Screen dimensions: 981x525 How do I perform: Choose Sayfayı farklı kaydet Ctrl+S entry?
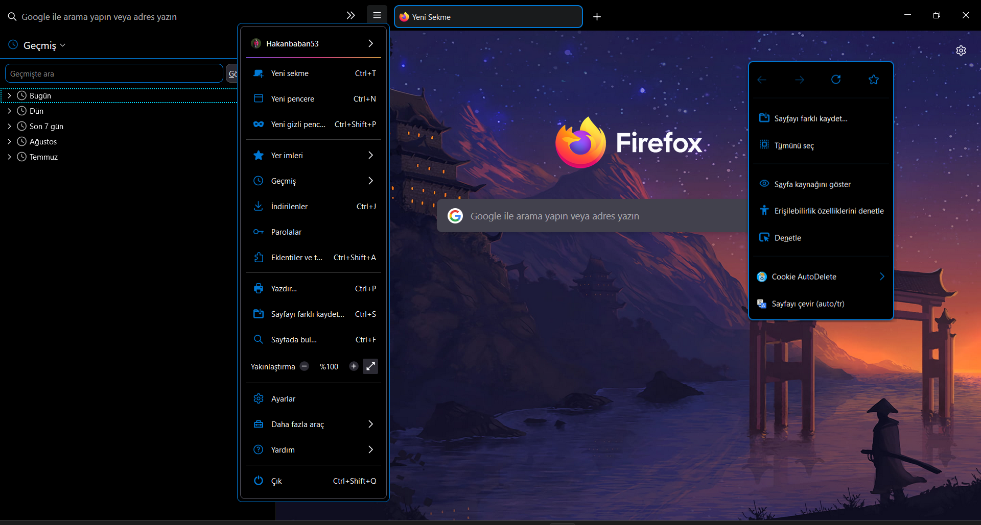(313, 314)
